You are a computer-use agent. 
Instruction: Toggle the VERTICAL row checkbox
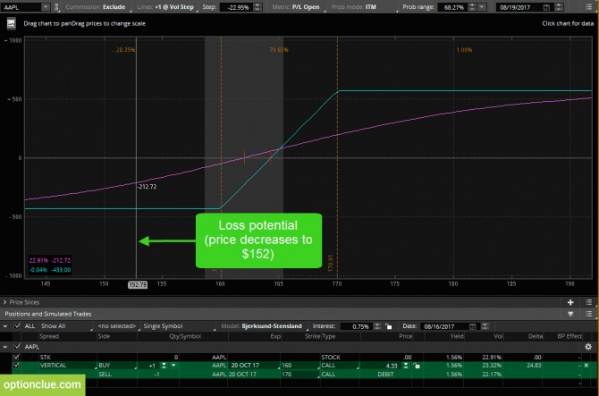16,366
